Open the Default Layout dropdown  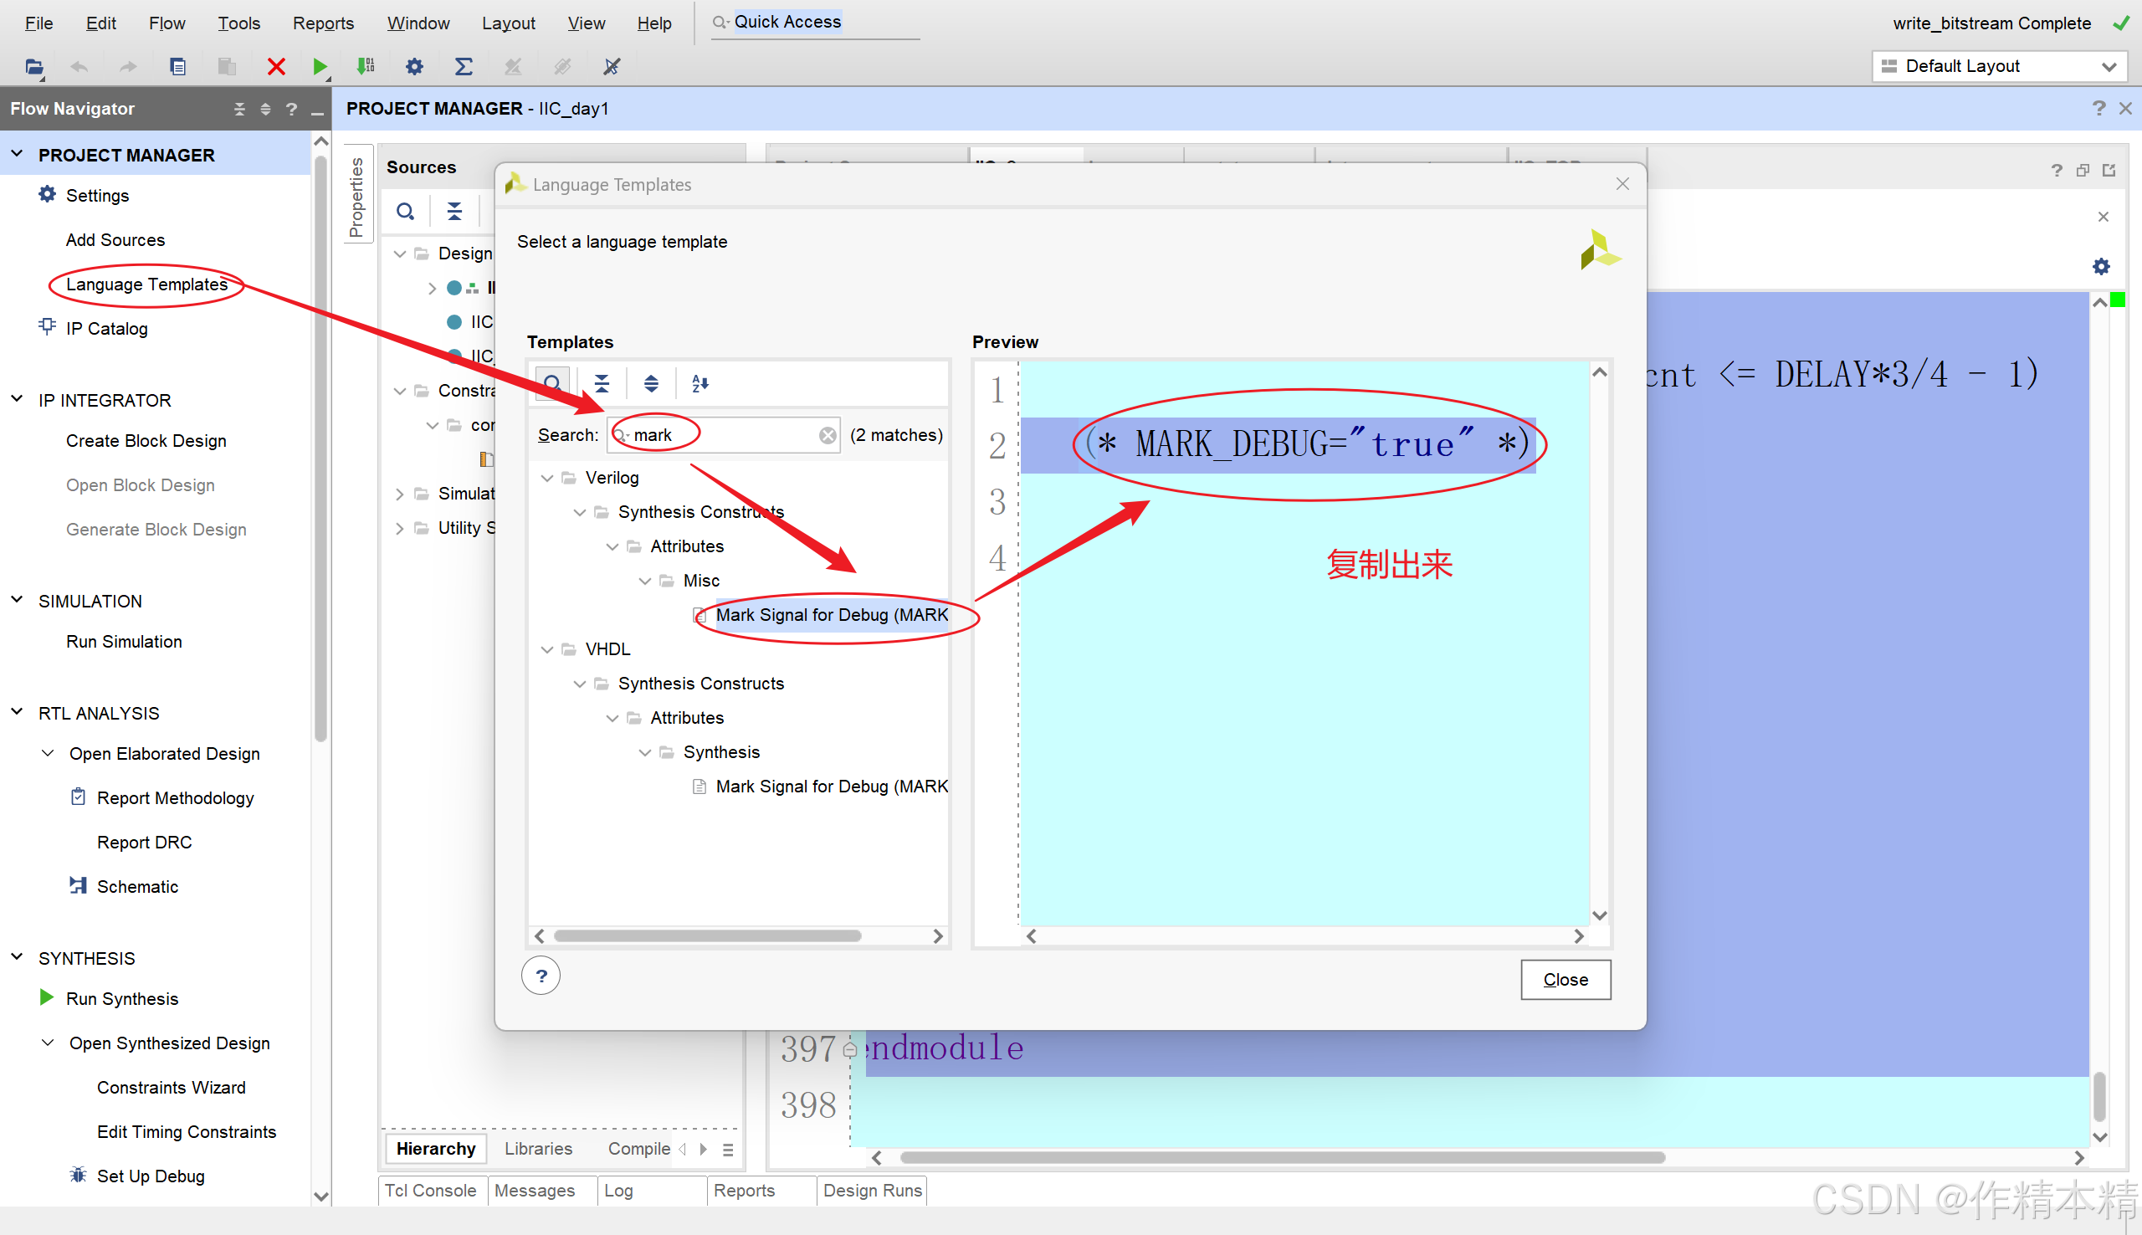pos(1999,66)
